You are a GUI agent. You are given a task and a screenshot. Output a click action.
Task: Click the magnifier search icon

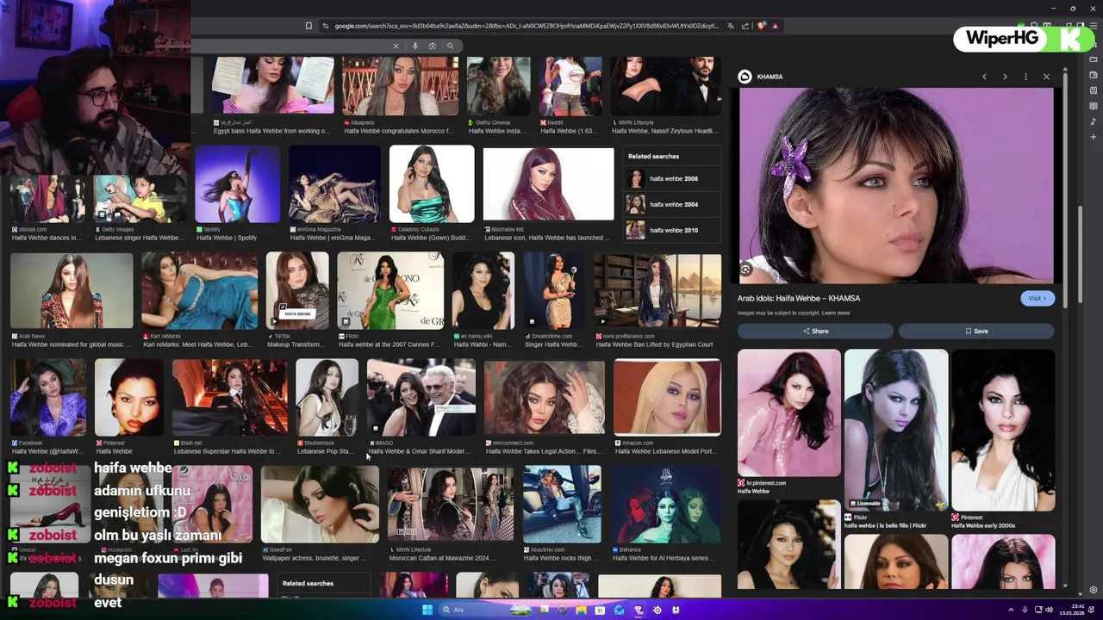[x=450, y=46]
